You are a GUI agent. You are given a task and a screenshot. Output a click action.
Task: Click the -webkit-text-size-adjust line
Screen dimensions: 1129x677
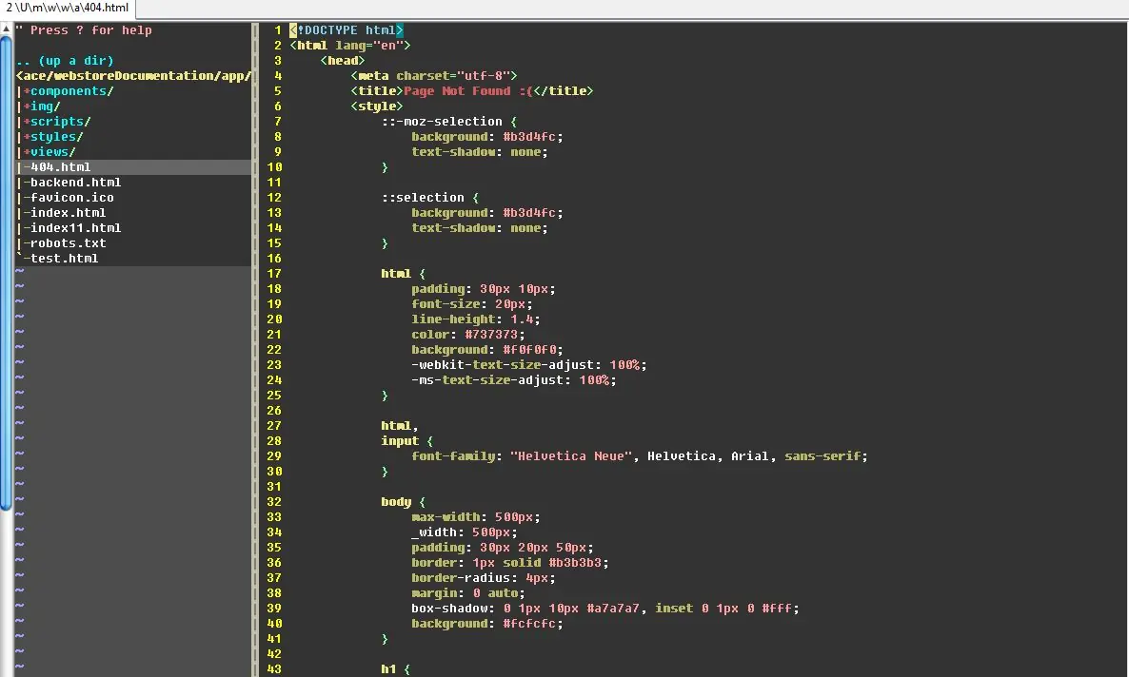tap(529, 365)
